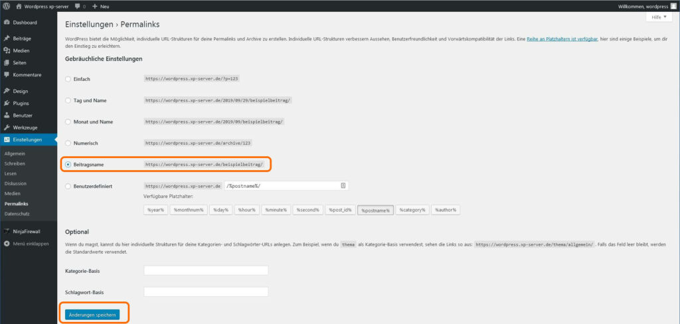Screen dimensions: 680x324
Task: Click the NinjaFirewall icon in sidebar
Action: pos(7,231)
